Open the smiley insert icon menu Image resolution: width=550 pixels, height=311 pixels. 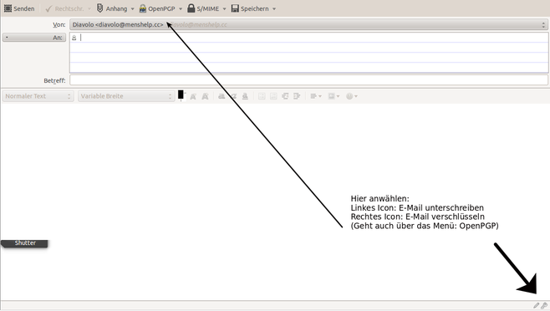pyautogui.click(x=351, y=96)
